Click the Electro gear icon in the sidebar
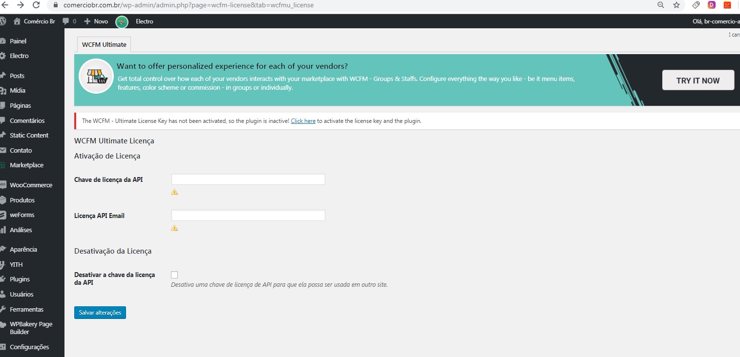 tap(3, 56)
